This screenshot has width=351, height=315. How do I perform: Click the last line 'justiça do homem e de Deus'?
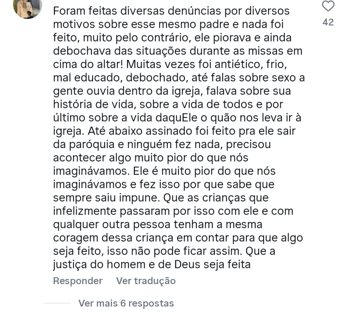point(152,265)
